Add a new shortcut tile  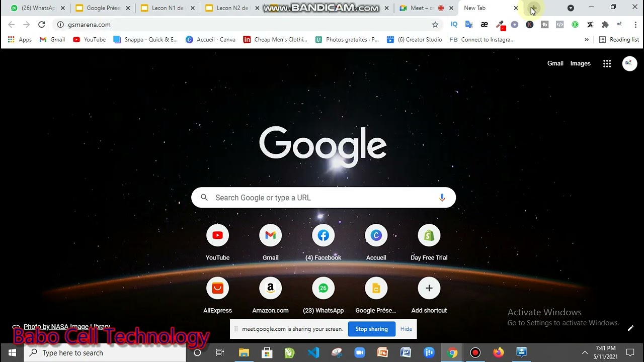(429, 295)
